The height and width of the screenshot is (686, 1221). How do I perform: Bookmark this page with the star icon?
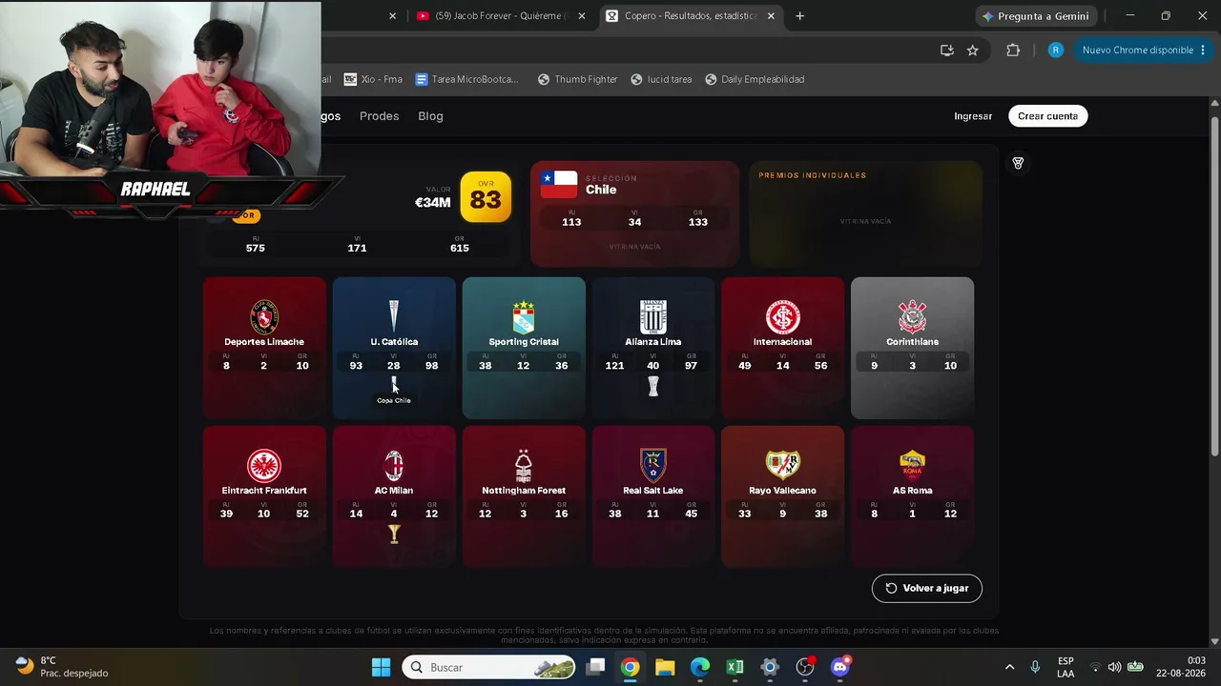click(x=972, y=50)
